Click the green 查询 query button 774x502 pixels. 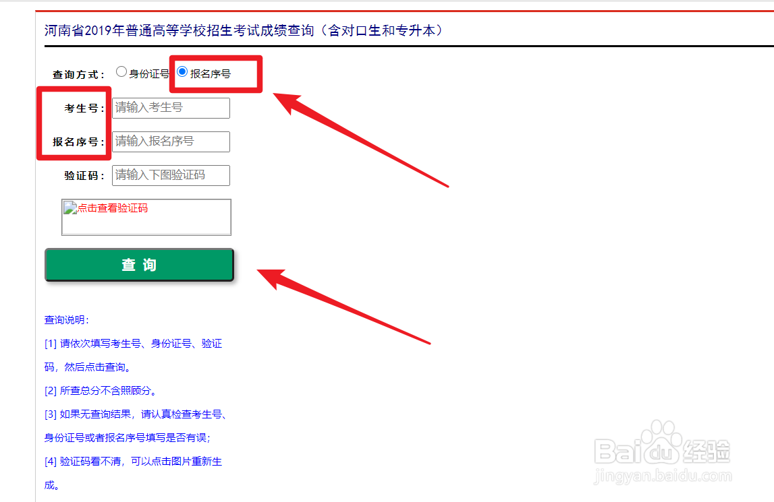[x=139, y=264]
